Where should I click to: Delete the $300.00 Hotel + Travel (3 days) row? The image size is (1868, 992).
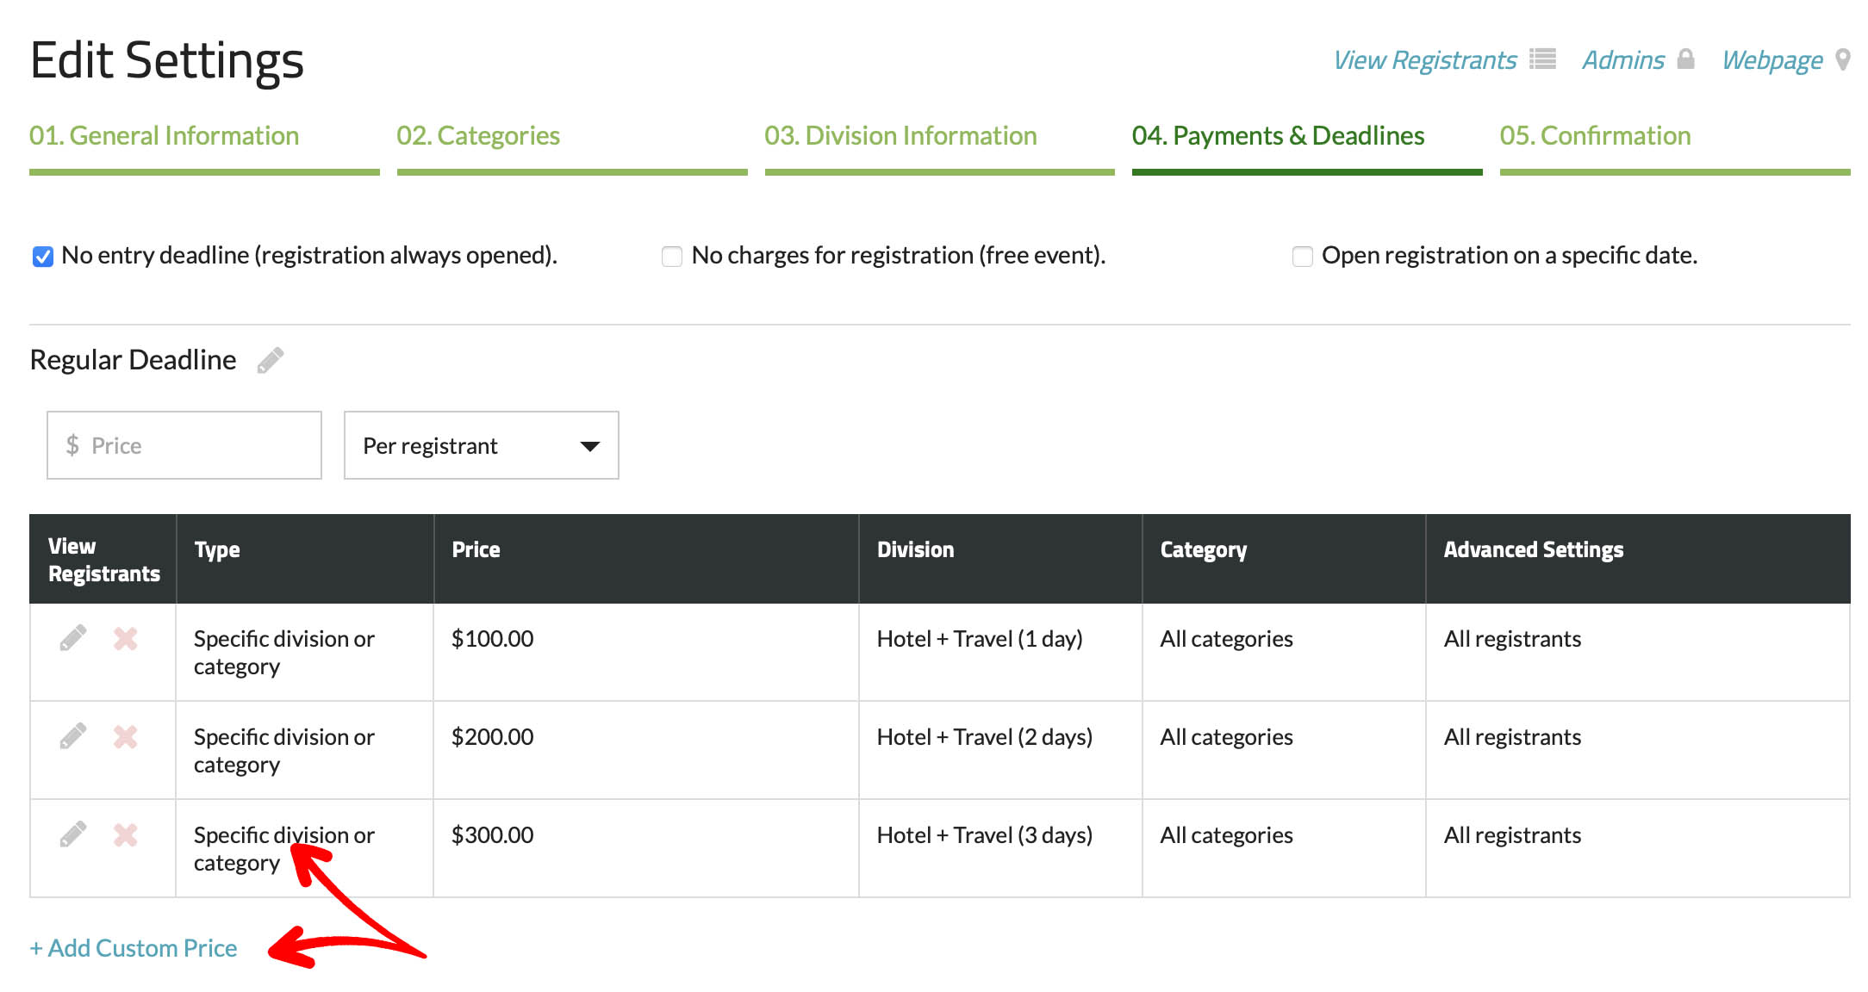pos(126,834)
